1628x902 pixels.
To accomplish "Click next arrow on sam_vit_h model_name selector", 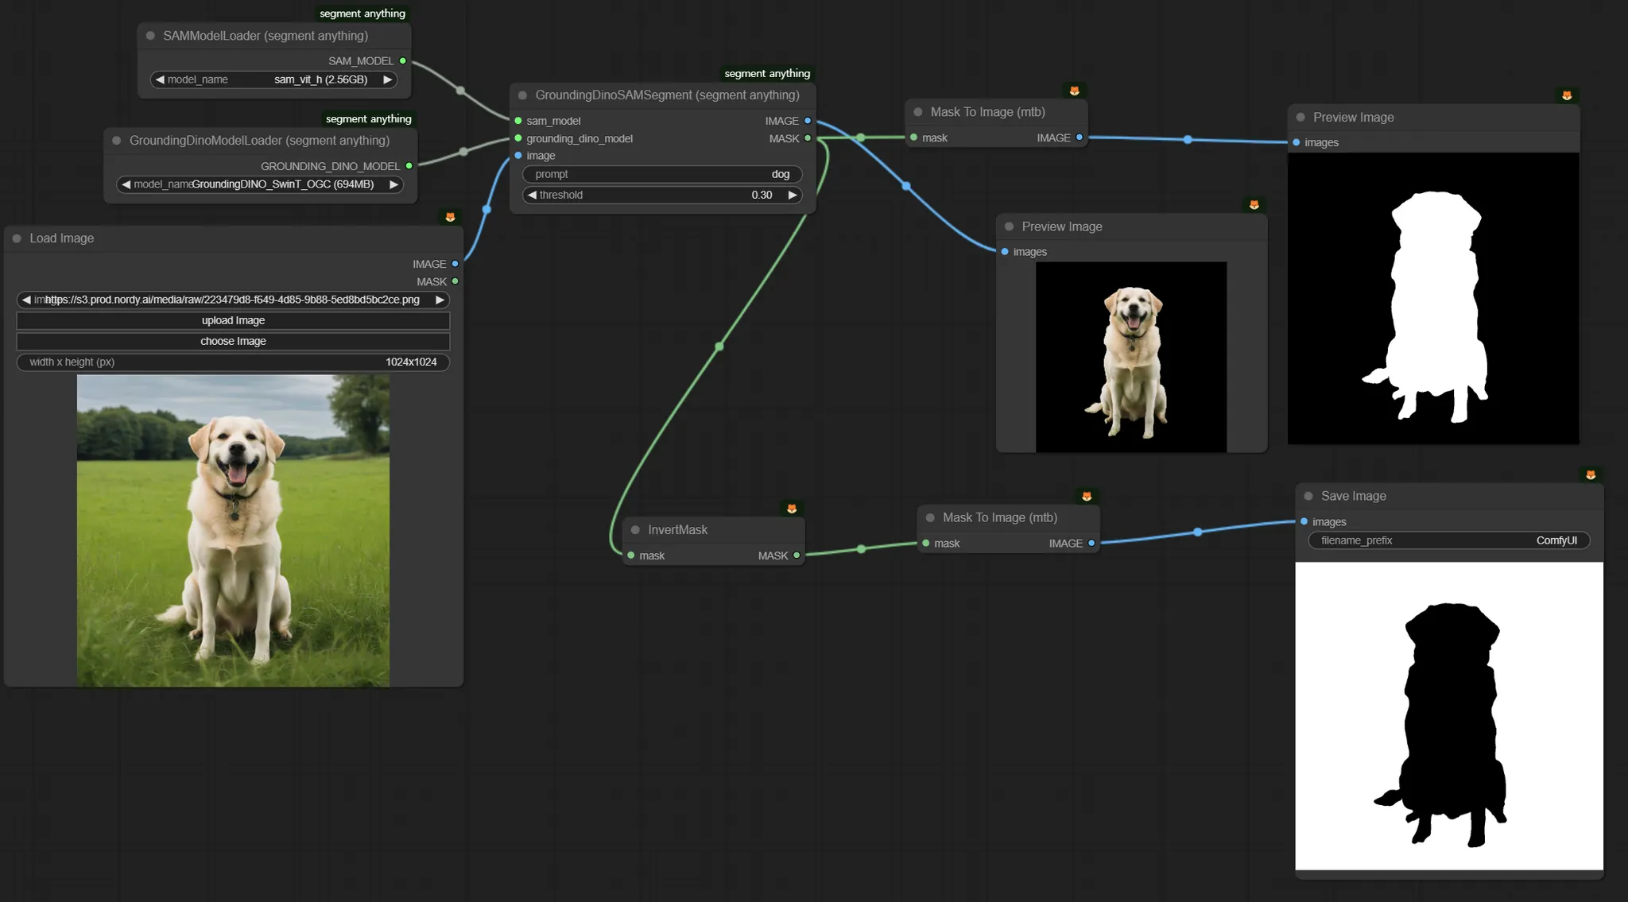I will coord(387,79).
